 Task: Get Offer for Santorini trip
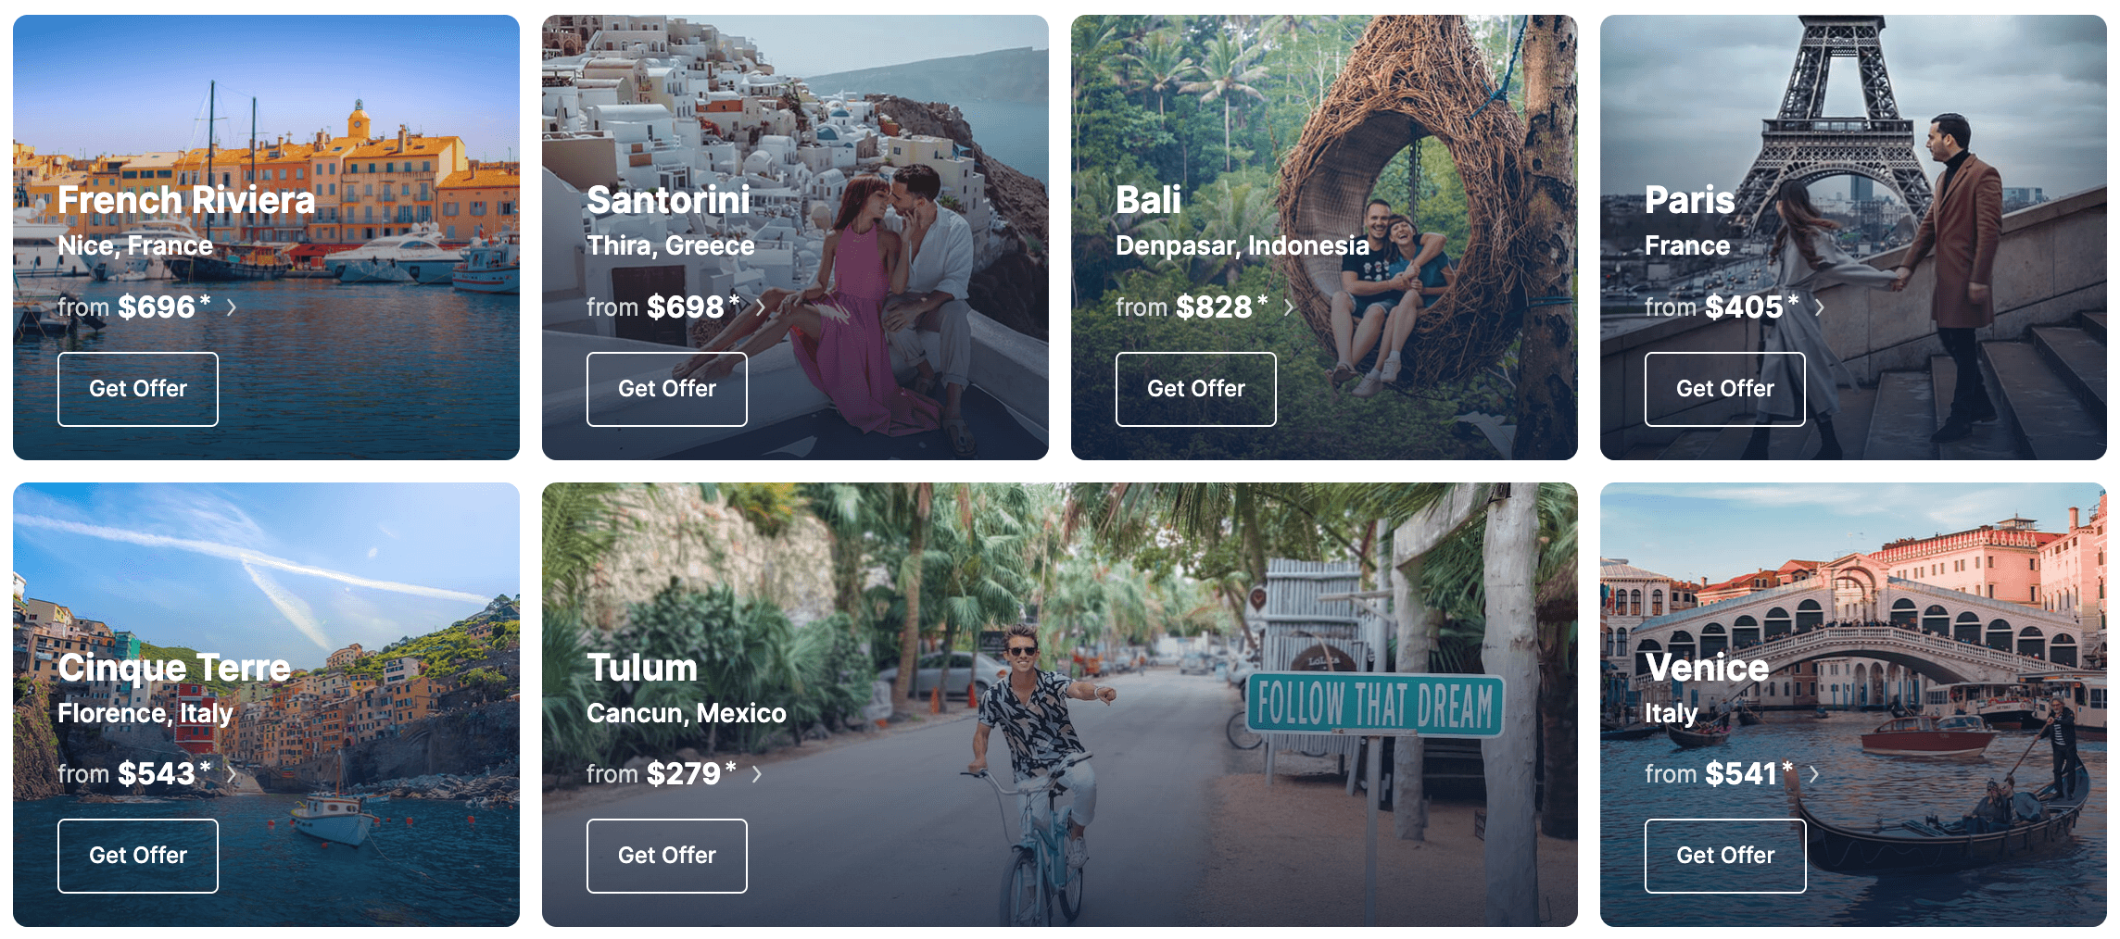667,389
